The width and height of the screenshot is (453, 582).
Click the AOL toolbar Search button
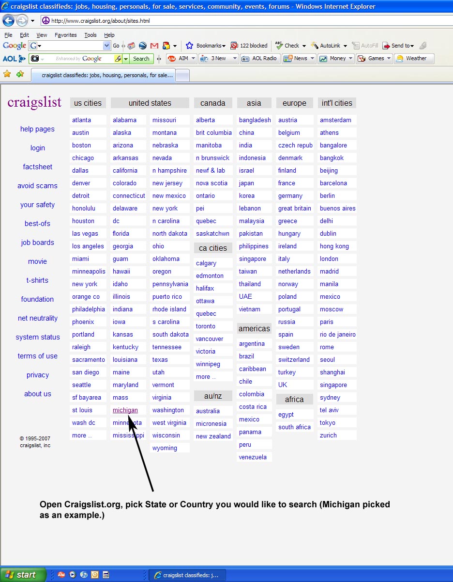click(x=141, y=59)
